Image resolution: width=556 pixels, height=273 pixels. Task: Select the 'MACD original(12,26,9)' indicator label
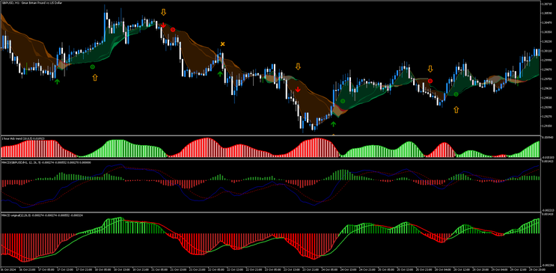point(42,215)
